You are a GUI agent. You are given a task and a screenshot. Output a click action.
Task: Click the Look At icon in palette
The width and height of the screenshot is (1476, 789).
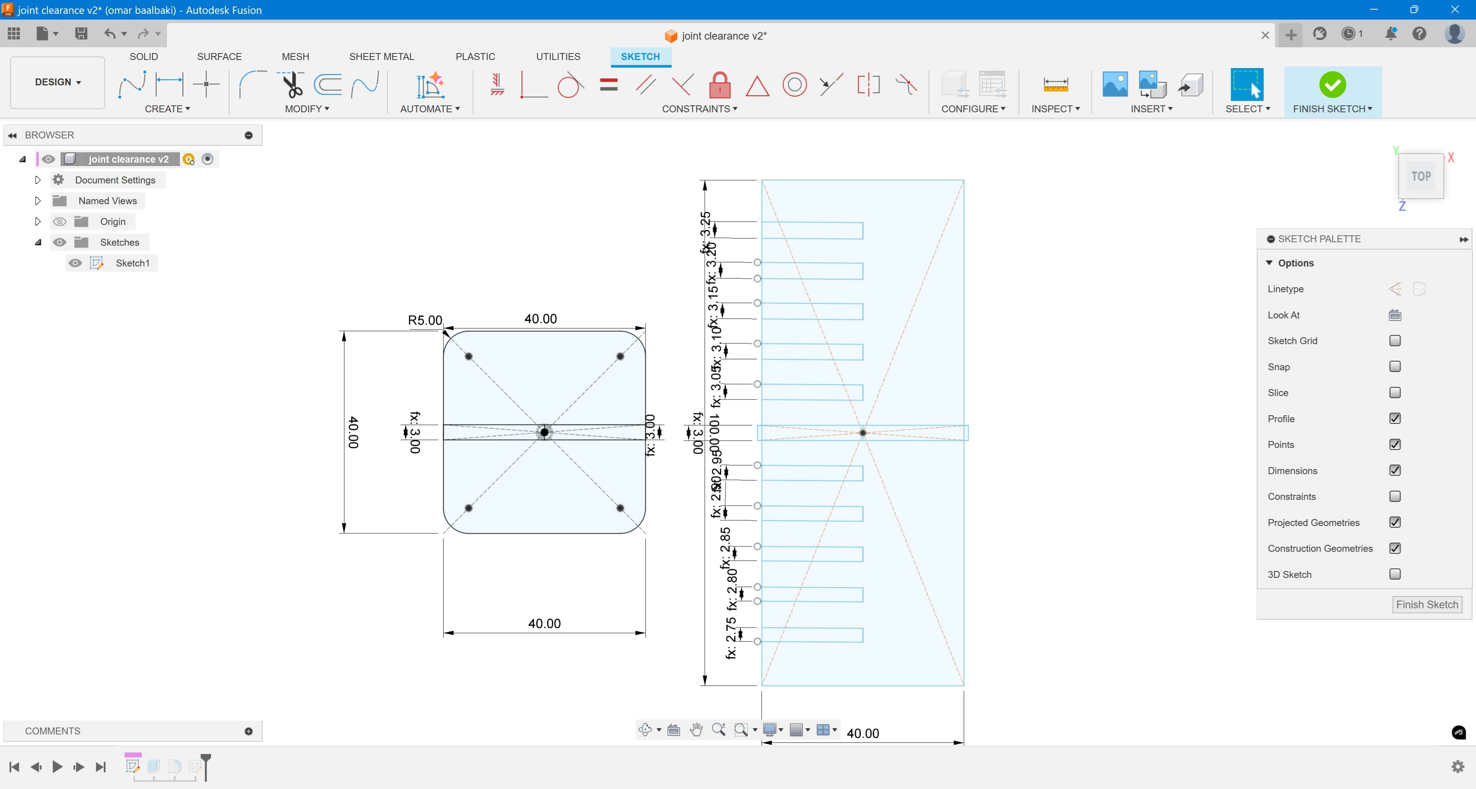1395,315
